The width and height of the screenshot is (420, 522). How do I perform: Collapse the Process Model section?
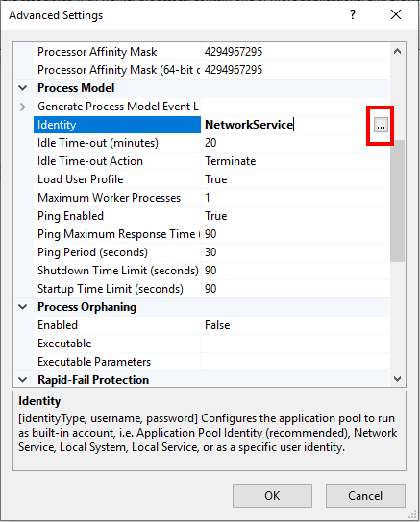click(23, 88)
